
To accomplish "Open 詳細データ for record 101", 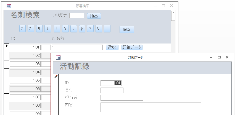I will pos(132,47).
